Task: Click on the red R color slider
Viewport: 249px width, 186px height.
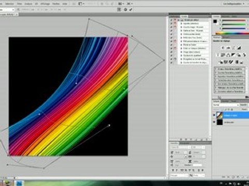Action: (x=234, y=20)
